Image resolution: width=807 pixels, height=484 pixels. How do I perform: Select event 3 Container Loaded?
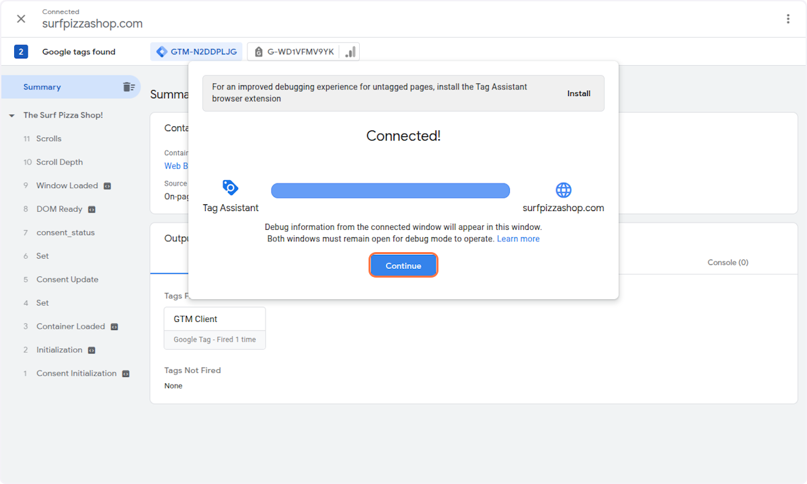pyautogui.click(x=71, y=327)
